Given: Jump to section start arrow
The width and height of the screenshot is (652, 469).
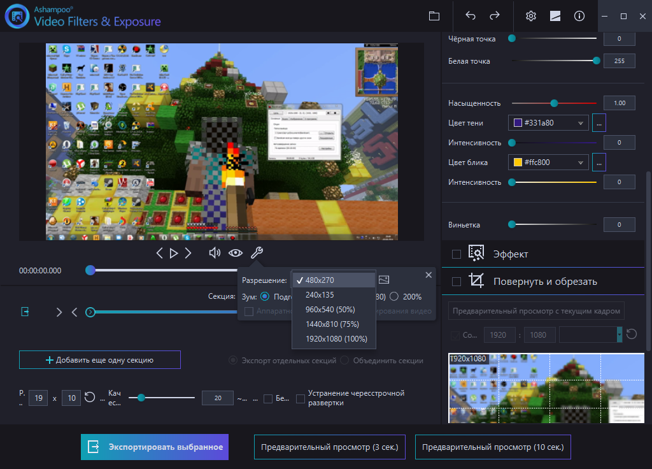Looking at the screenshot, I should 74,312.
